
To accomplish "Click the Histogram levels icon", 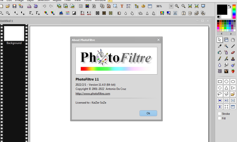I will (61, 13).
